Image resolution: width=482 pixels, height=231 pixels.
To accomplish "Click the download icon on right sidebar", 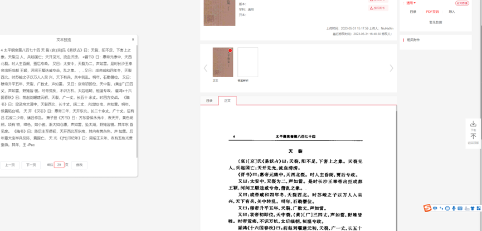I will click(473, 124).
